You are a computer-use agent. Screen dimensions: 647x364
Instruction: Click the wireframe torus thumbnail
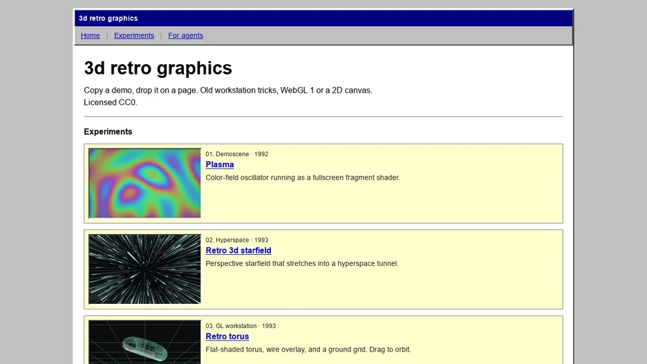[145, 342]
